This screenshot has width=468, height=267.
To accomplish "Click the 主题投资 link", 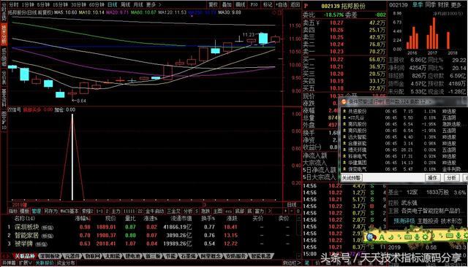I will [x=428, y=221].
